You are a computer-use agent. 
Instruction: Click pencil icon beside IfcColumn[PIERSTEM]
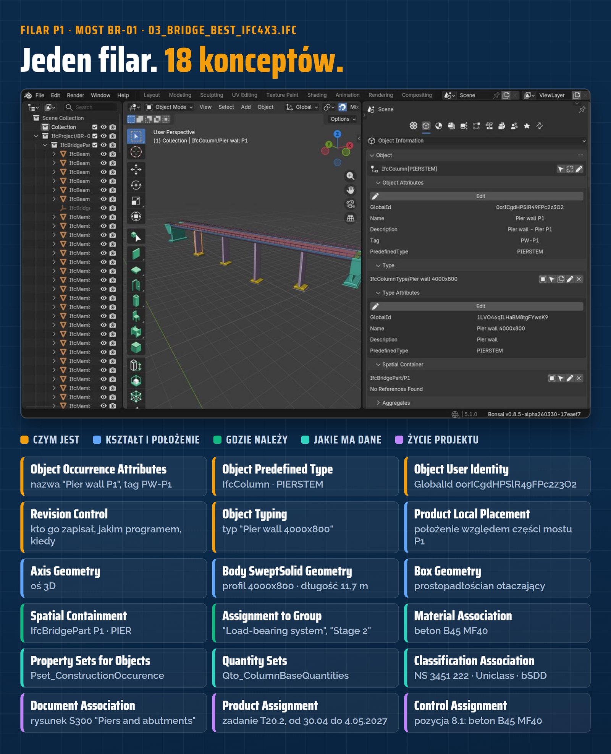(x=579, y=169)
